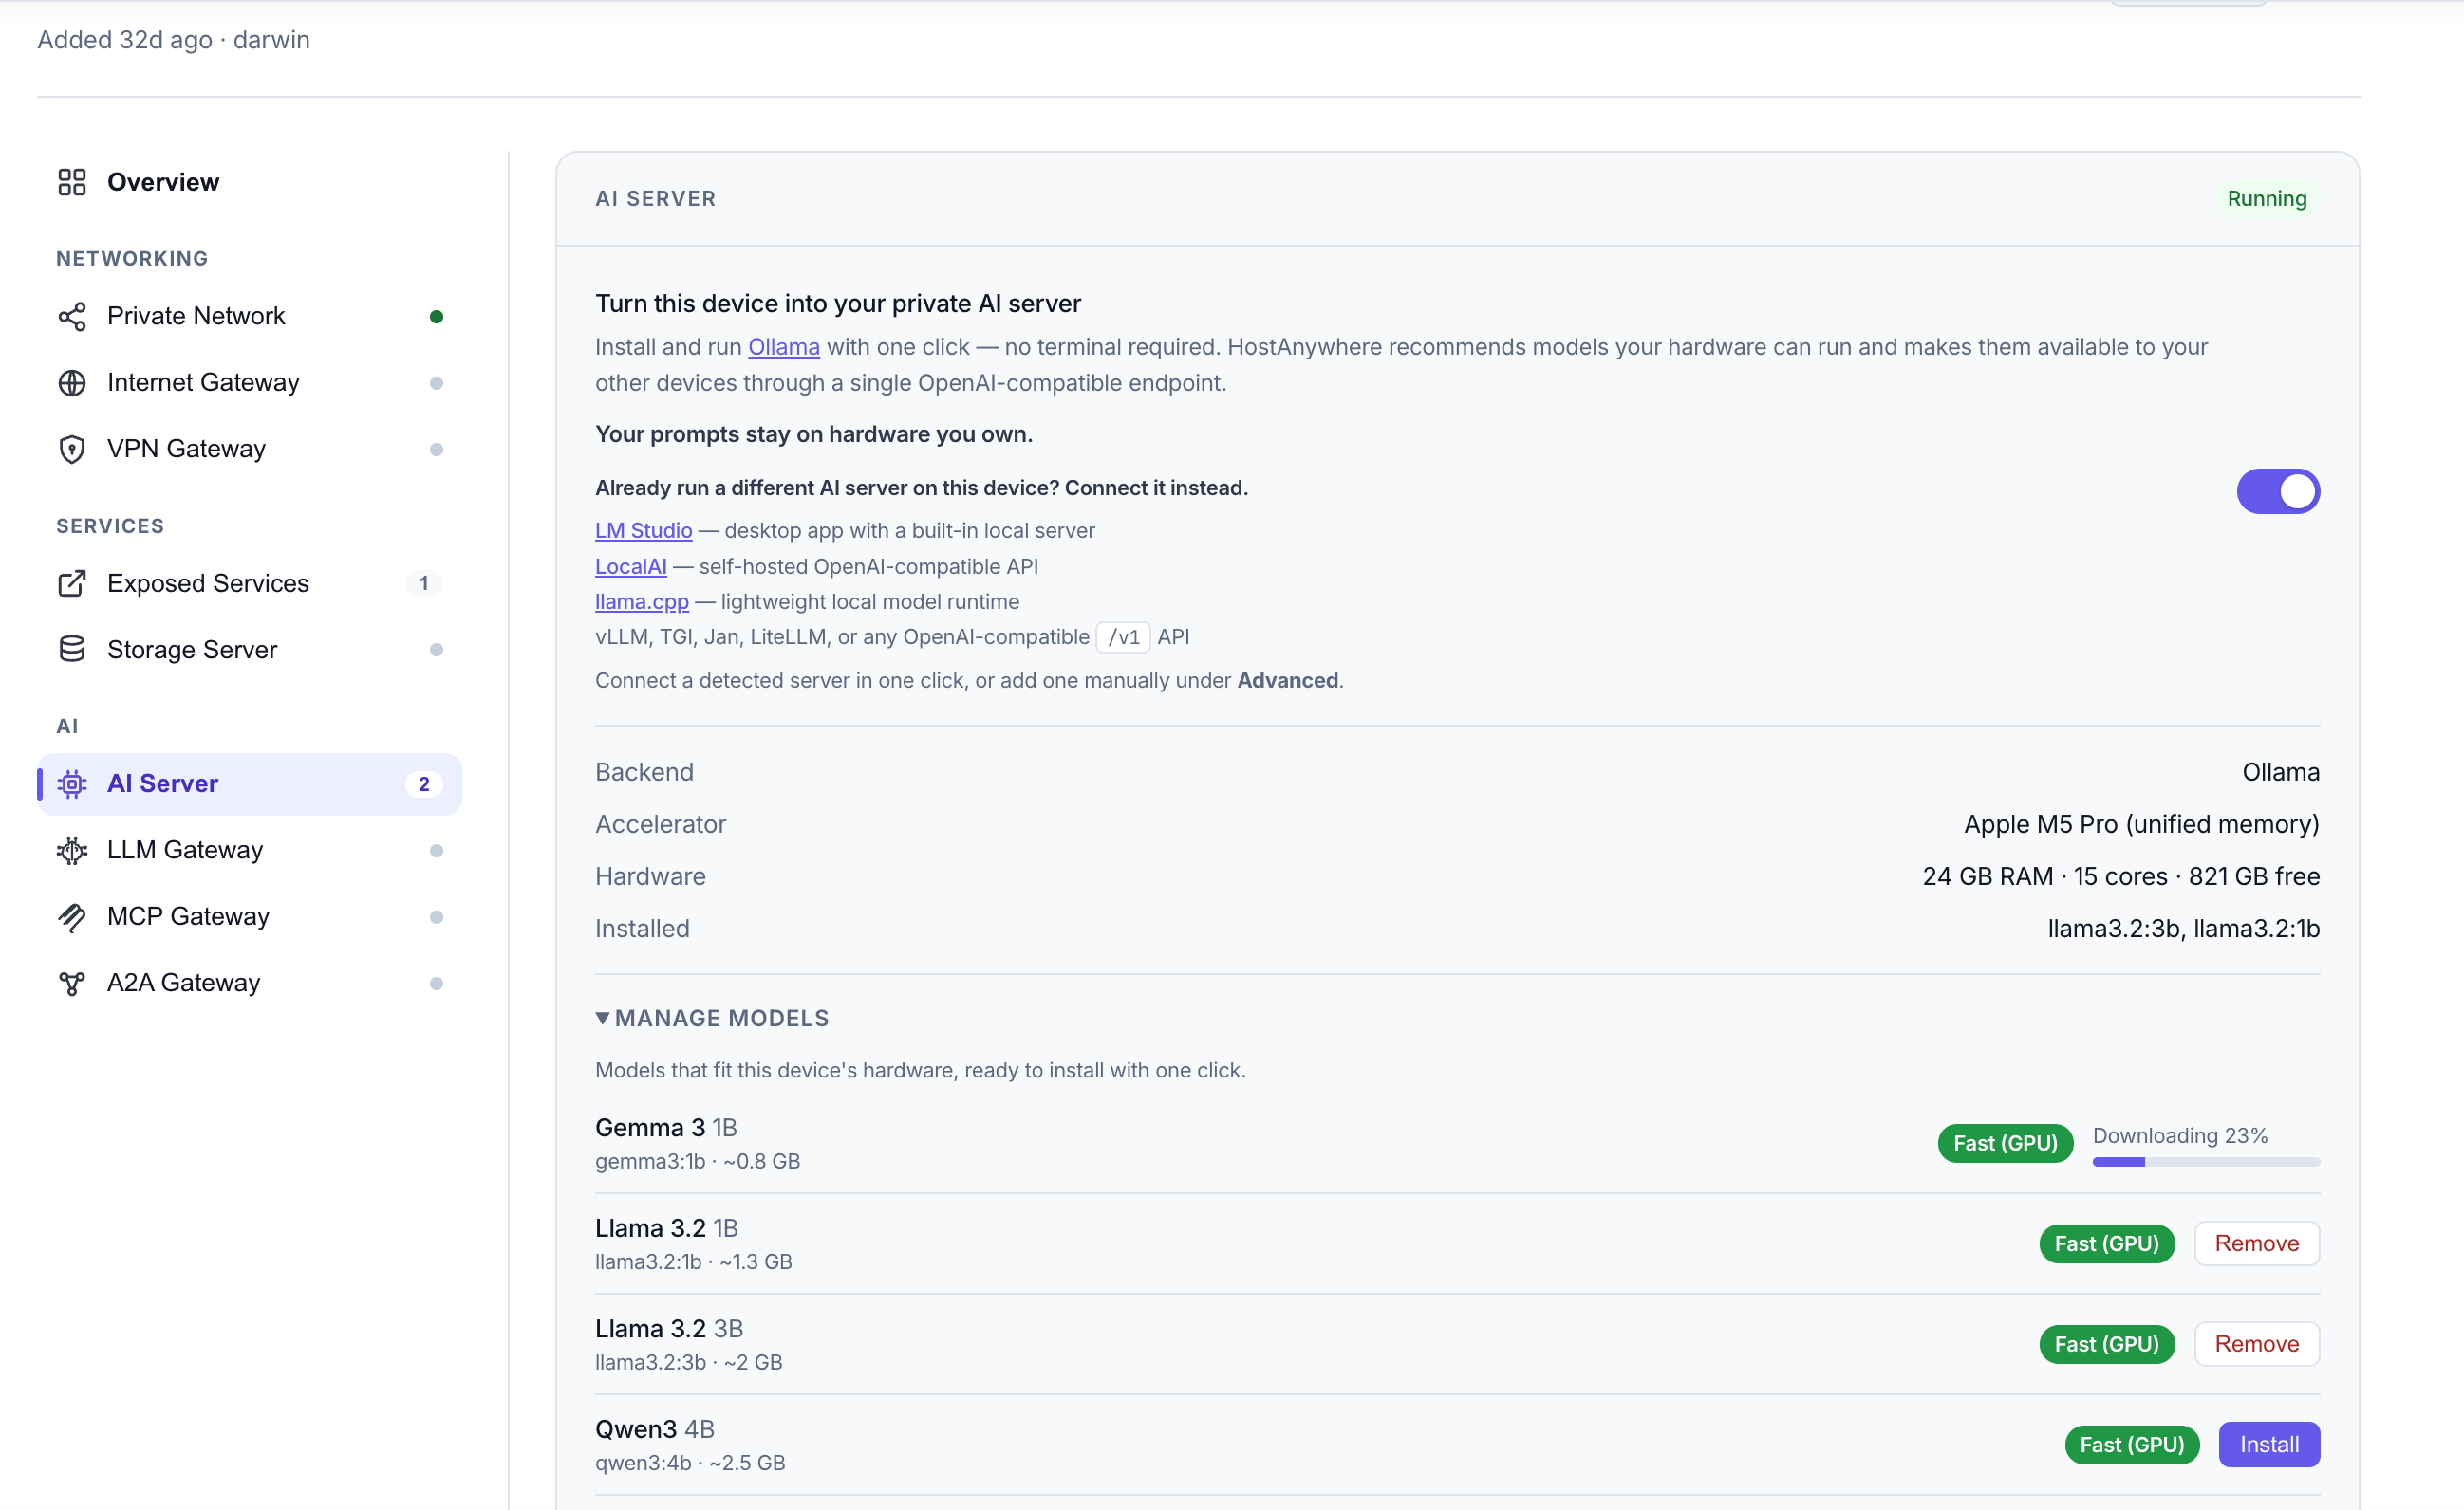This screenshot has width=2464, height=1510.
Task: Open Storage Server section
Action: pos(250,650)
